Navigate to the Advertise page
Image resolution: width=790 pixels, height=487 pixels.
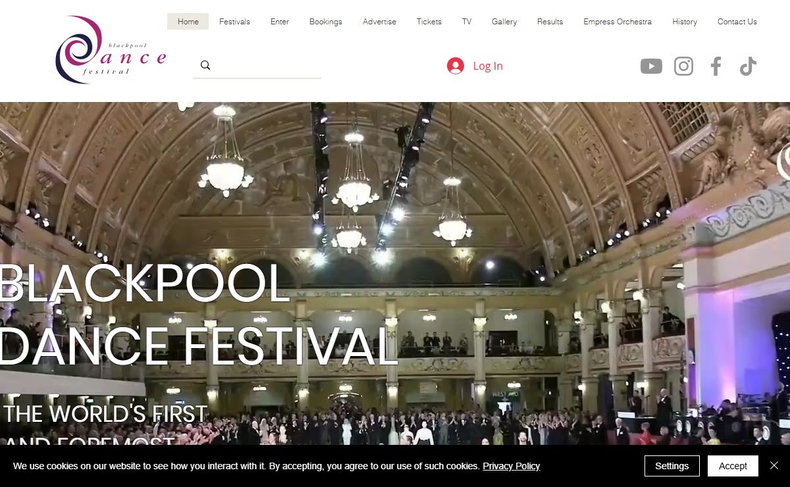coord(379,22)
